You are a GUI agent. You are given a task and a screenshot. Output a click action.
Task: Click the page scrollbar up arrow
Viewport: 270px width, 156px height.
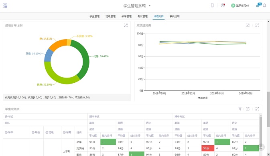(268, 22)
